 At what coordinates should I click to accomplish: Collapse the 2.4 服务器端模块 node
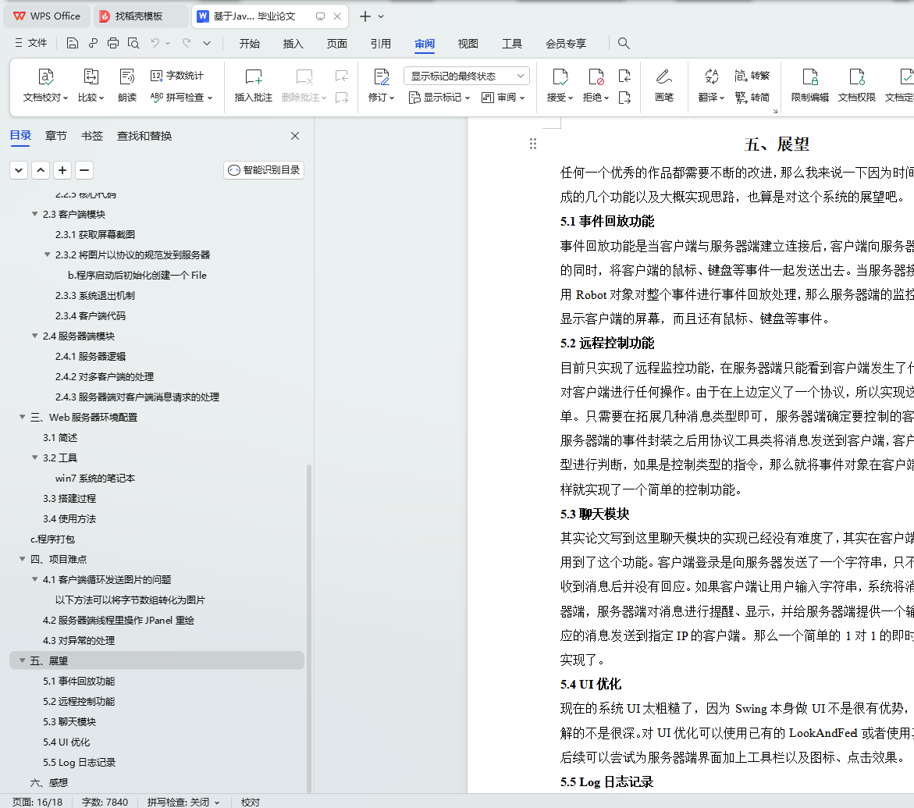pos(35,336)
